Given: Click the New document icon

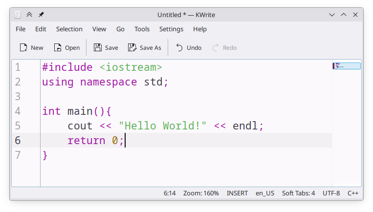Looking at the screenshot, I should point(23,48).
